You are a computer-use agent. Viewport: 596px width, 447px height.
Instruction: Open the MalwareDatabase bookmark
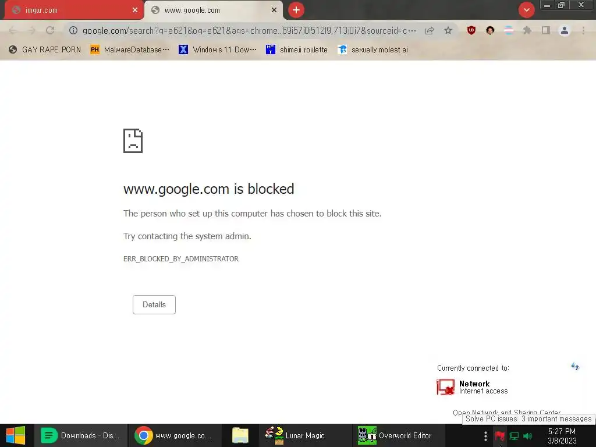130,50
